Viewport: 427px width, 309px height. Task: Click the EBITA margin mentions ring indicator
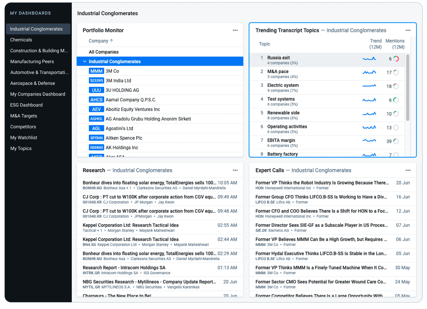pos(396,141)
